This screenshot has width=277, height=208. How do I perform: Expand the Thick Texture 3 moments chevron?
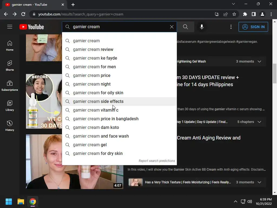click(259, 182)
